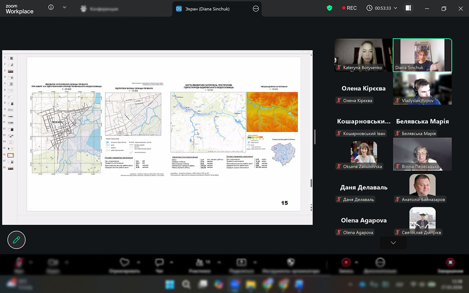Show more participants with down chevron
469x293 pixels.
click(393, 243)
